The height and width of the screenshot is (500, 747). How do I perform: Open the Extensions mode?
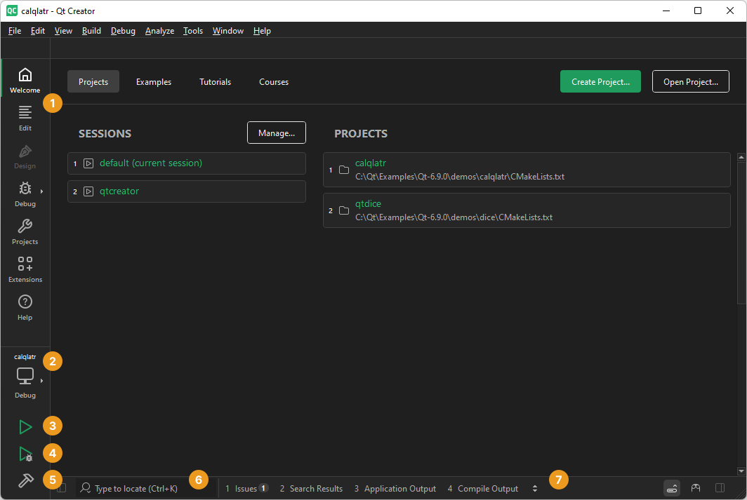pos(25,270)
